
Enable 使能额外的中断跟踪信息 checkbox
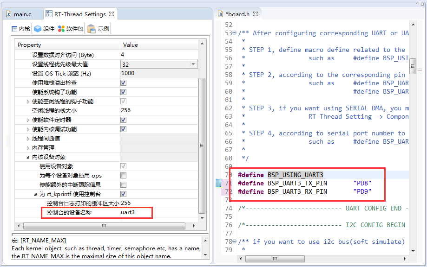pyautogui.click(x=124, y=185)
